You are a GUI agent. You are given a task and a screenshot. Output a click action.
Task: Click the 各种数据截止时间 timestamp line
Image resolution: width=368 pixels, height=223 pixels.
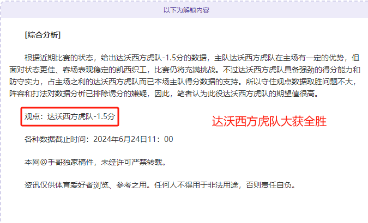click(x=99, y=139)
